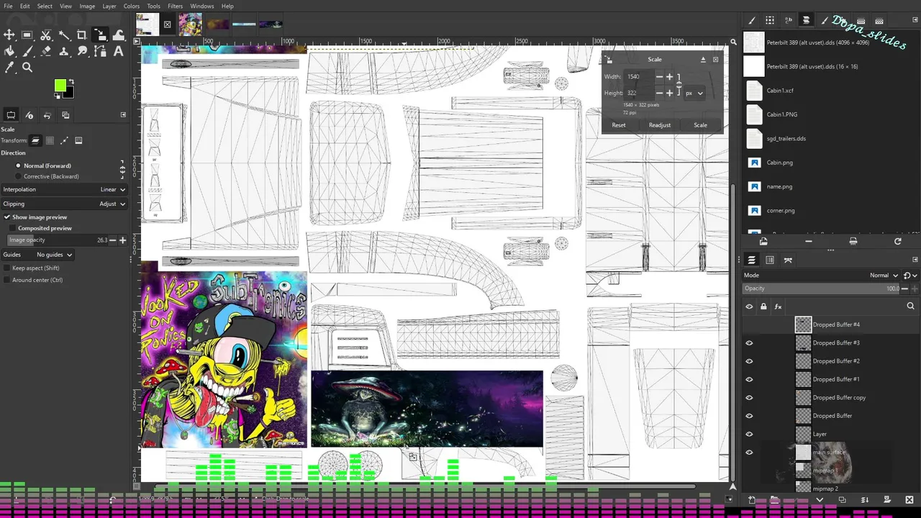This screenshot has height=518, width=921.
Task: Open the Filters menu
Action: coord(175,6)
